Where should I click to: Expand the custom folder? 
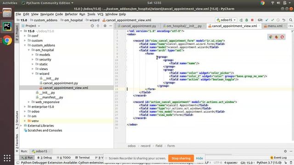pos(25,40)
